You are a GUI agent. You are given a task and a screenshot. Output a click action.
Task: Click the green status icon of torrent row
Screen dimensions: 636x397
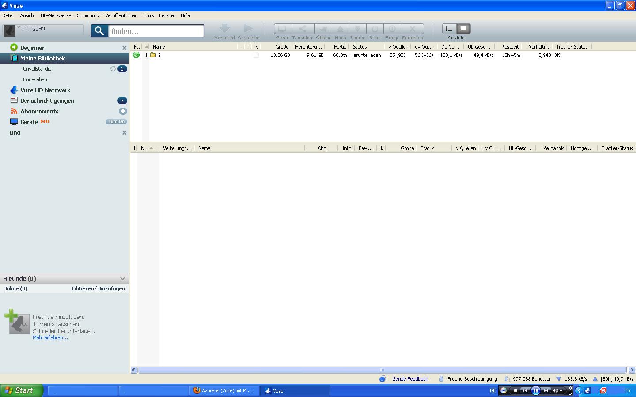136,55
